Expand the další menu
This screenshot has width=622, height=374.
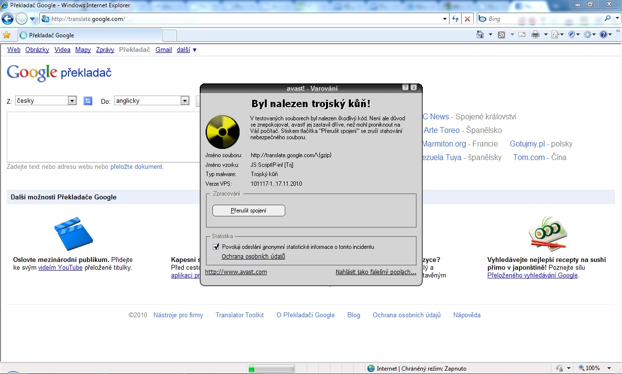[187, 49]
